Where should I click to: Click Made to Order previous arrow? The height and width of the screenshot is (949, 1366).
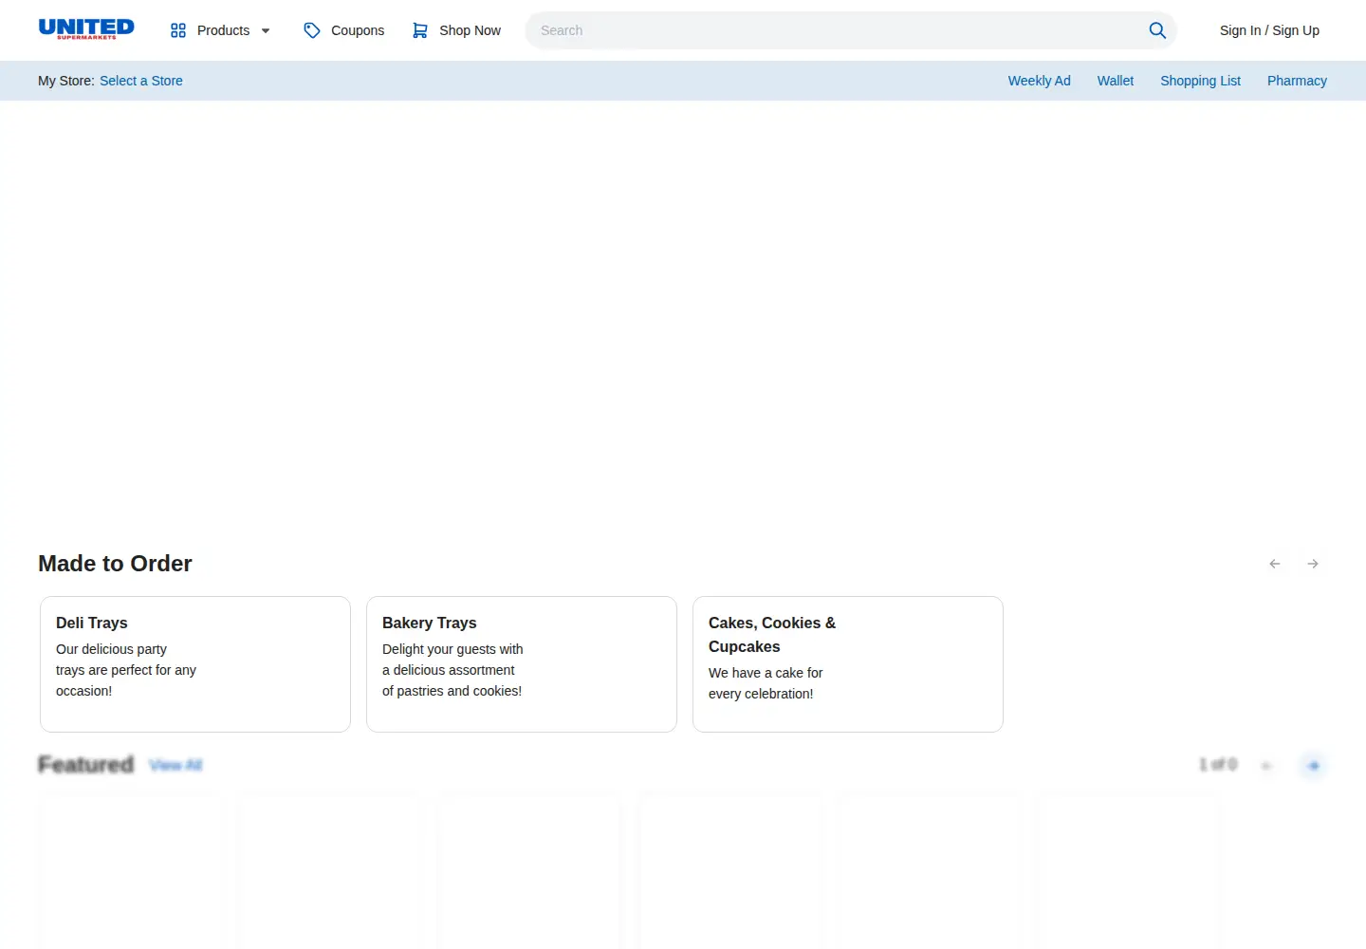coord(1275,564)
